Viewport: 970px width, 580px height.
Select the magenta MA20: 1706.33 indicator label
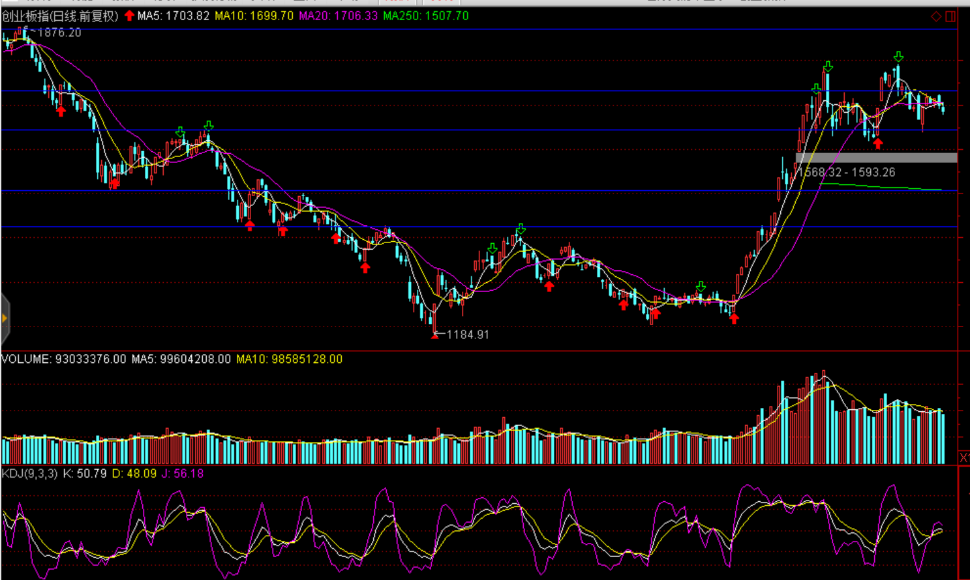[338, 16]
